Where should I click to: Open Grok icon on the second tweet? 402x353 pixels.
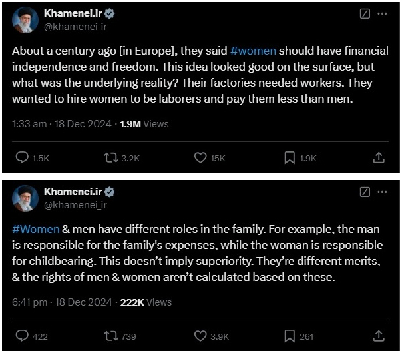pos(365,192)
